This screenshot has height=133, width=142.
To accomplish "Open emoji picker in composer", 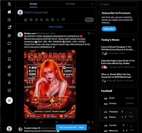I will 47,20.
